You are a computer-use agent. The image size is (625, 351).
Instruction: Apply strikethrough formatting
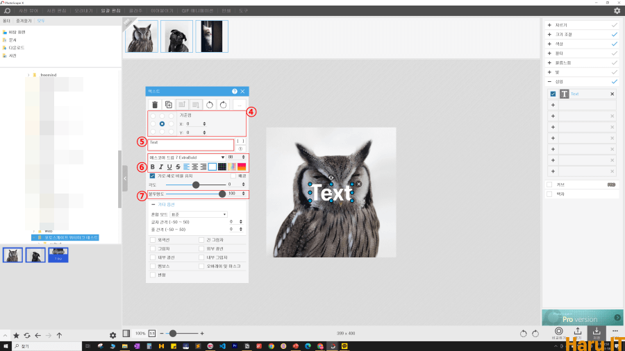point(178,166)
